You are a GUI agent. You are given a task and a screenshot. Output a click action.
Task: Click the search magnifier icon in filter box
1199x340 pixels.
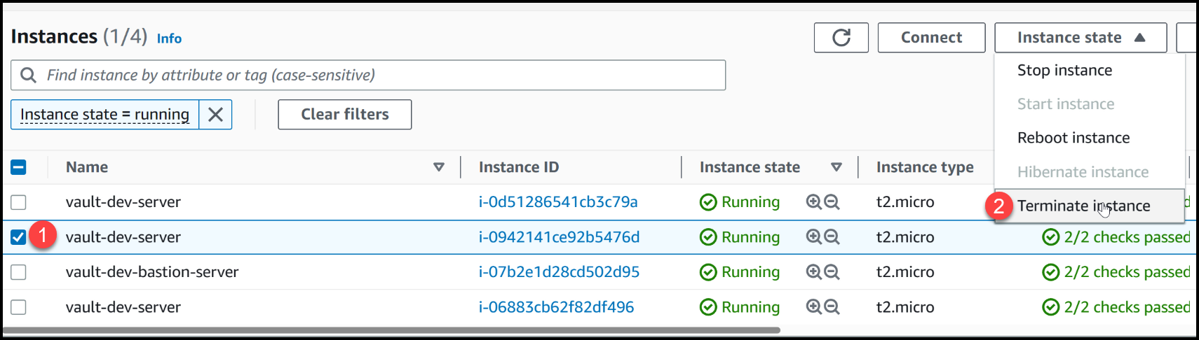28,76
